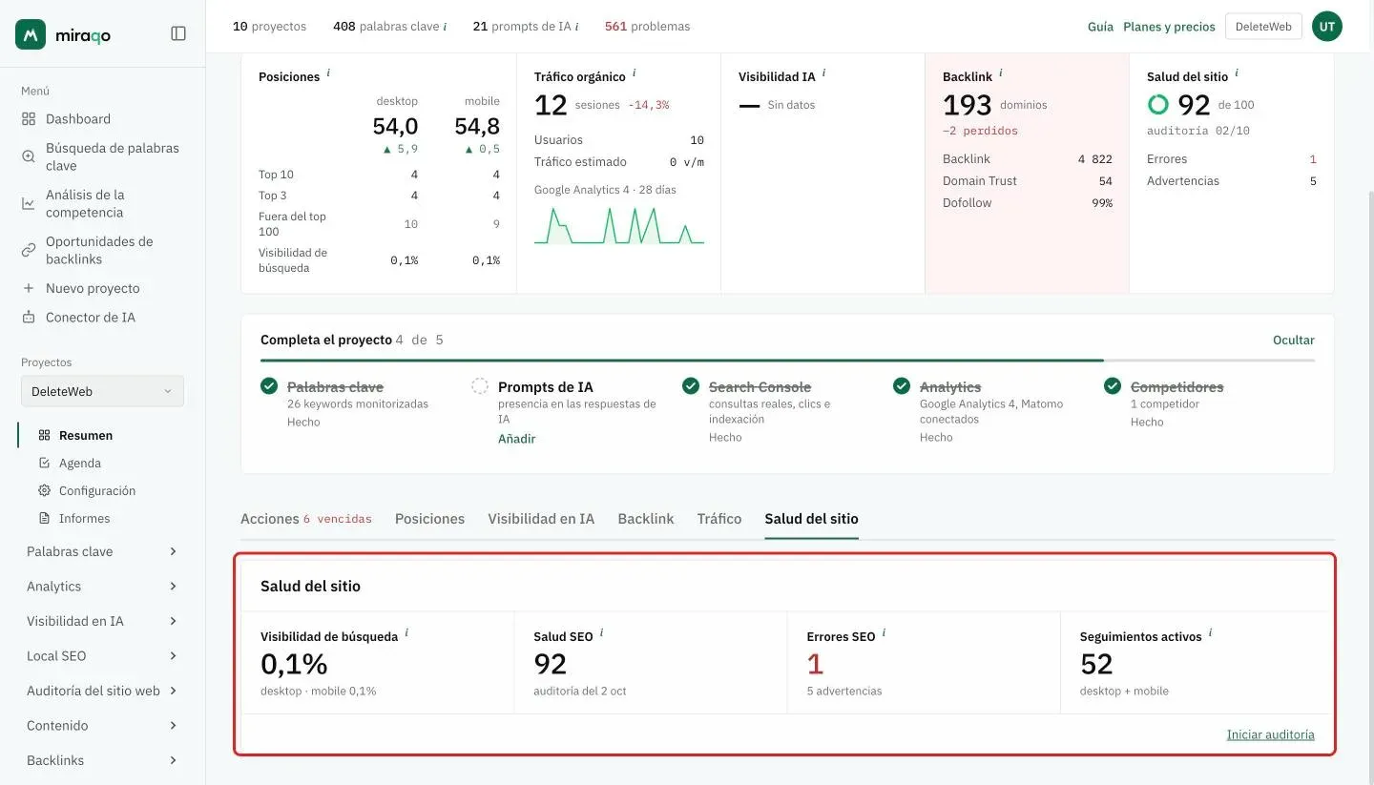Open the DeleteWeb project dropdown
Viewport: 1374px width, 785px height.
pyautogui.click(x=102, y=391)
